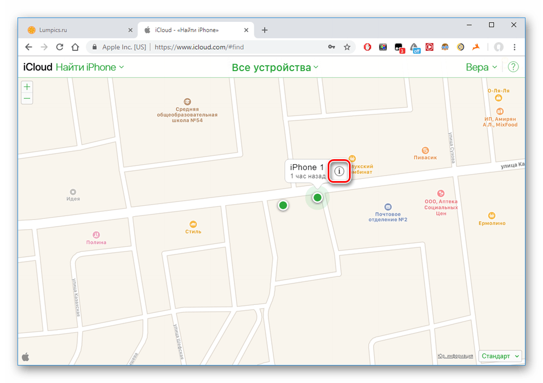Viewport: 543px width, 383px height.
Task: Click the О-Ля-Ля place marker
Action: (498, 98)
